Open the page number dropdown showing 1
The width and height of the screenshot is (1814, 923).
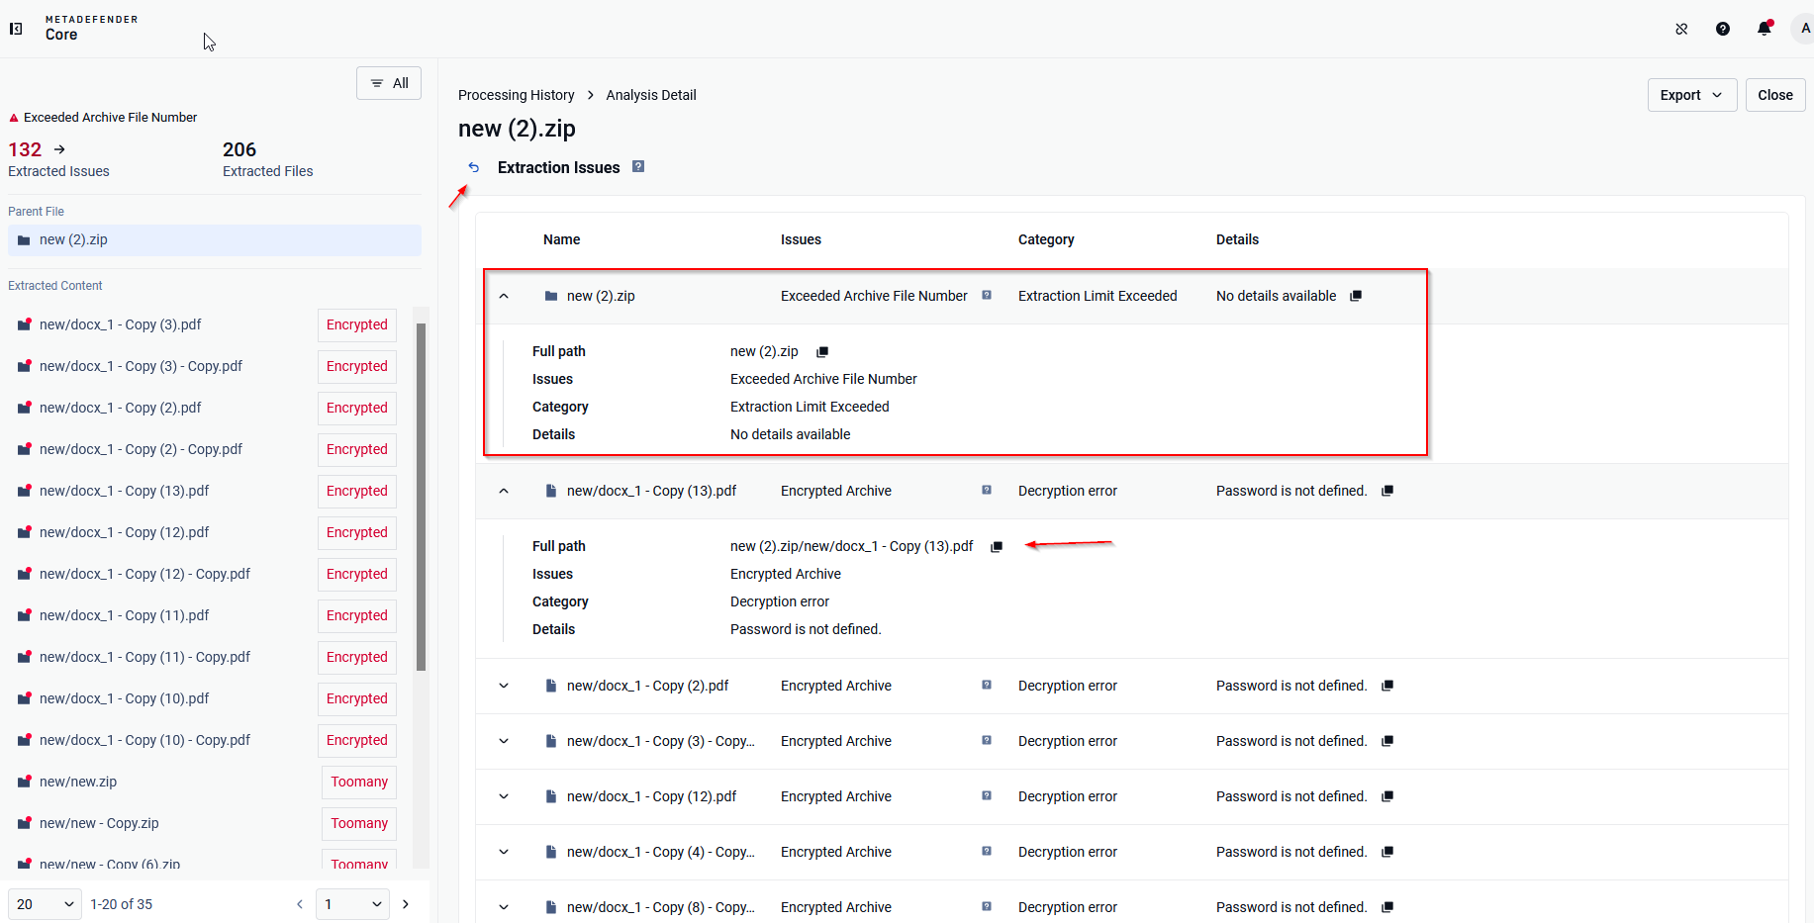353,904
